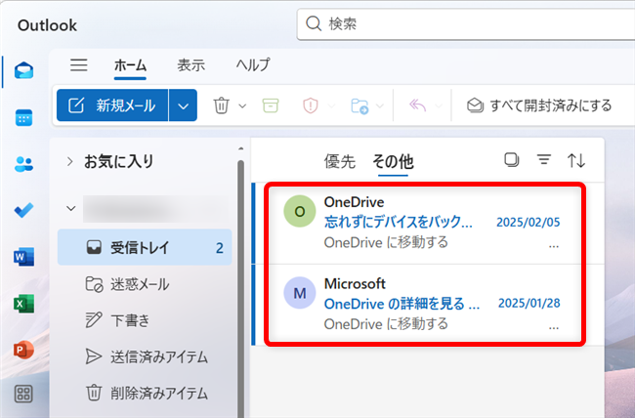This screenshot has height=418, width=635.
Task: Launch PowerPoint from the sidebar
Action: [x=24, y=349]
